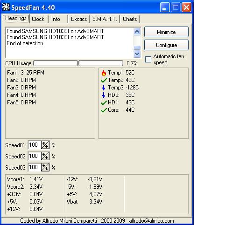Click the -12V -8,91V voltage reading
Screen dimensions: 239x225
(x=84, y=179)
